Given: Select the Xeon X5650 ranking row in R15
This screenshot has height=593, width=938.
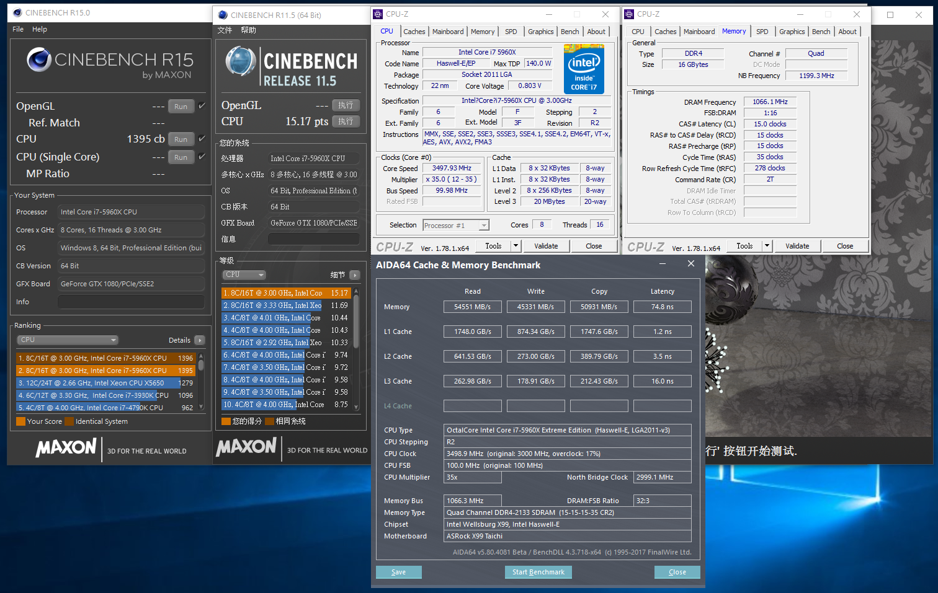Looking at the screenshot, I should [x=105, y=383].
